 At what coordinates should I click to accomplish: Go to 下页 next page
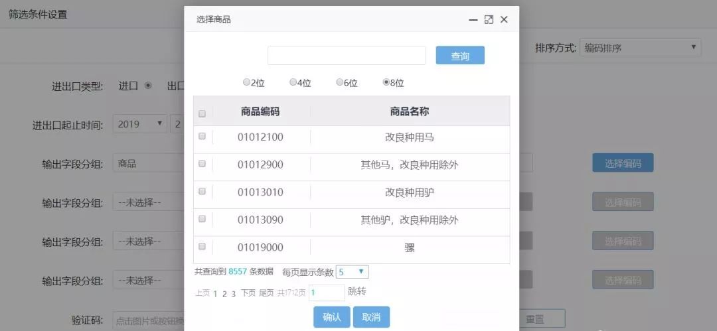click(x=248, y=293)
